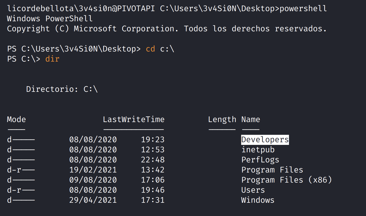This screenshot has height=216, width=366.
Task: Click the Directorio: C:\ line
Action: click(62, 89)
